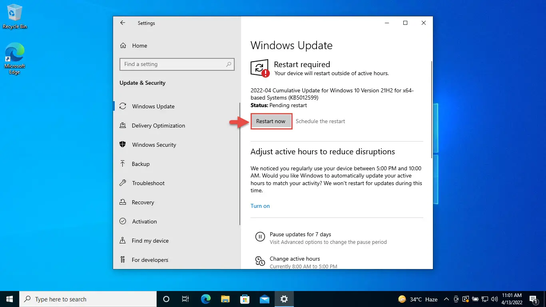Open Change active hours option
This screenshot has width=546, height=307.
(295, 259)
